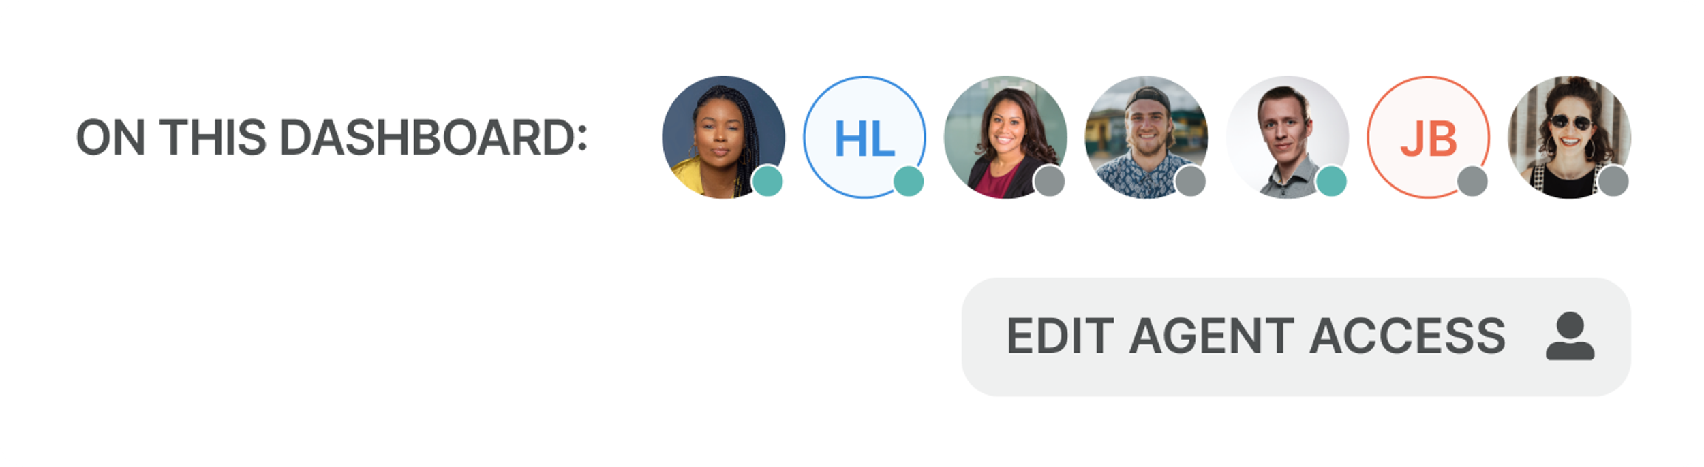
Task: Click the teal status dot on gray-shirt avatar
Action: pyautogui.click(x=1331, y=181)
